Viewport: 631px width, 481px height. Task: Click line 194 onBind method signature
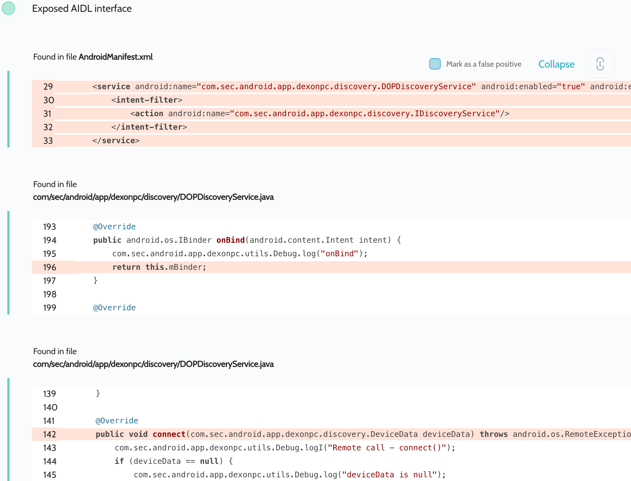(247, 240)
